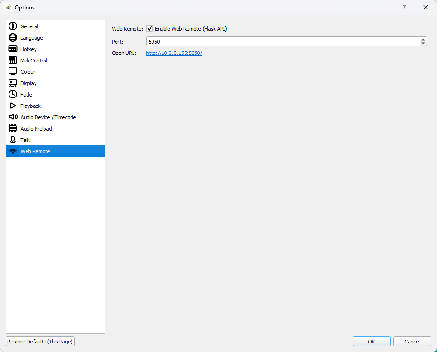The height and width of the screenshot is (352, 437).
Task: Click the Display projector icon
Action: (x=12, y=83)
